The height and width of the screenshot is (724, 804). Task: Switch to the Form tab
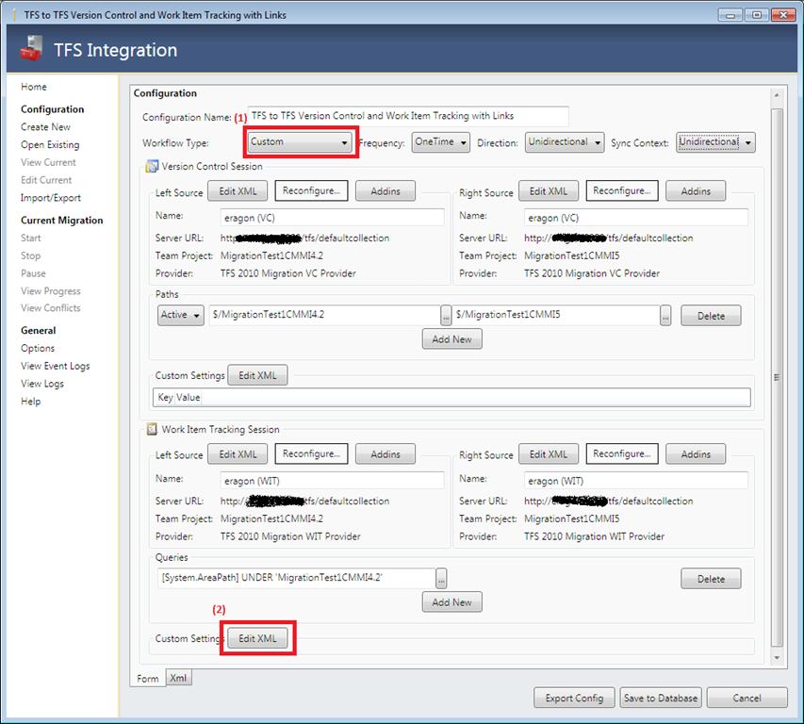[x=148, y=679]
